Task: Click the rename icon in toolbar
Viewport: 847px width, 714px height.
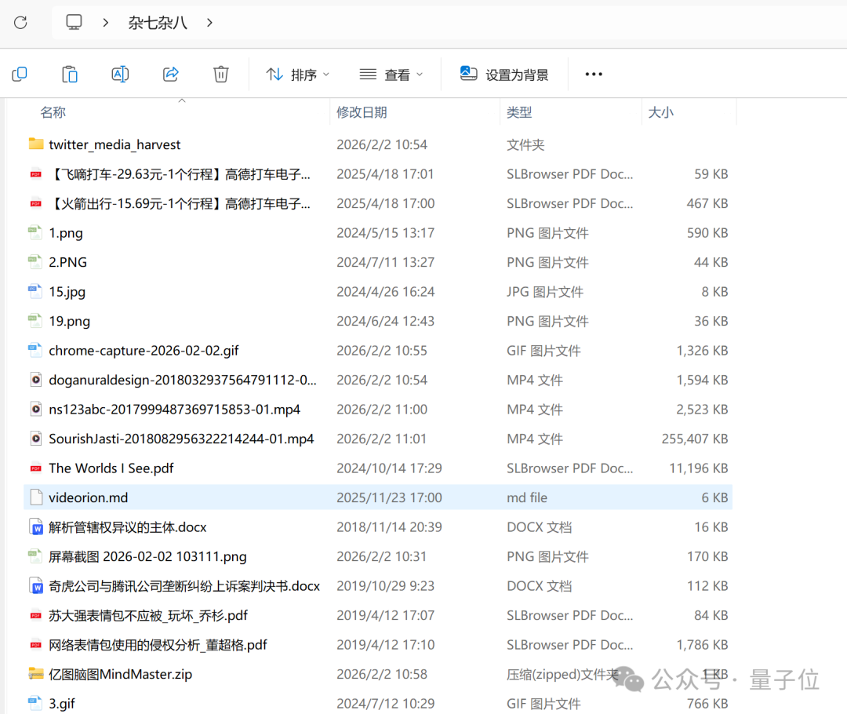Action: coord(120,74)
